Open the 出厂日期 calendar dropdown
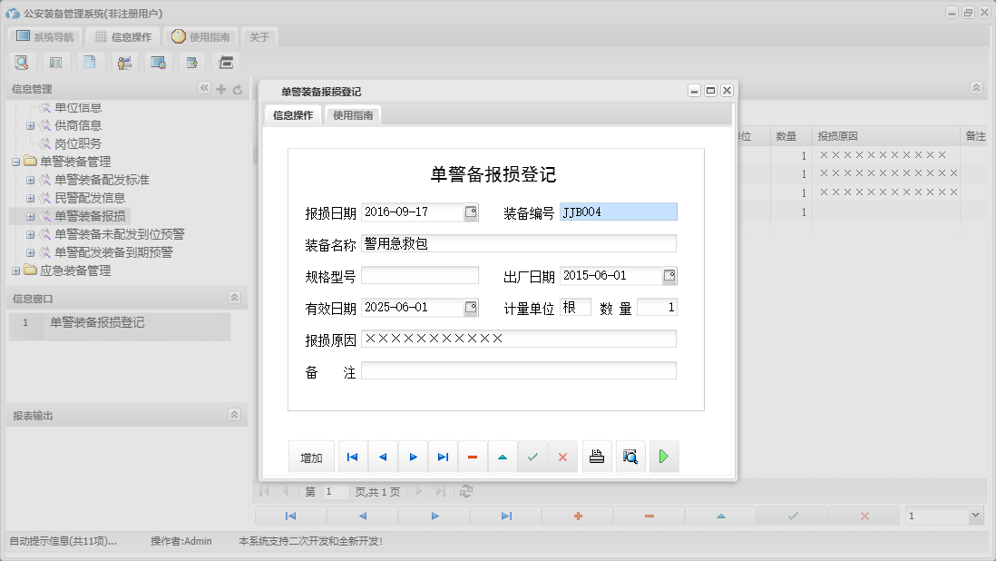 [669, 276]
